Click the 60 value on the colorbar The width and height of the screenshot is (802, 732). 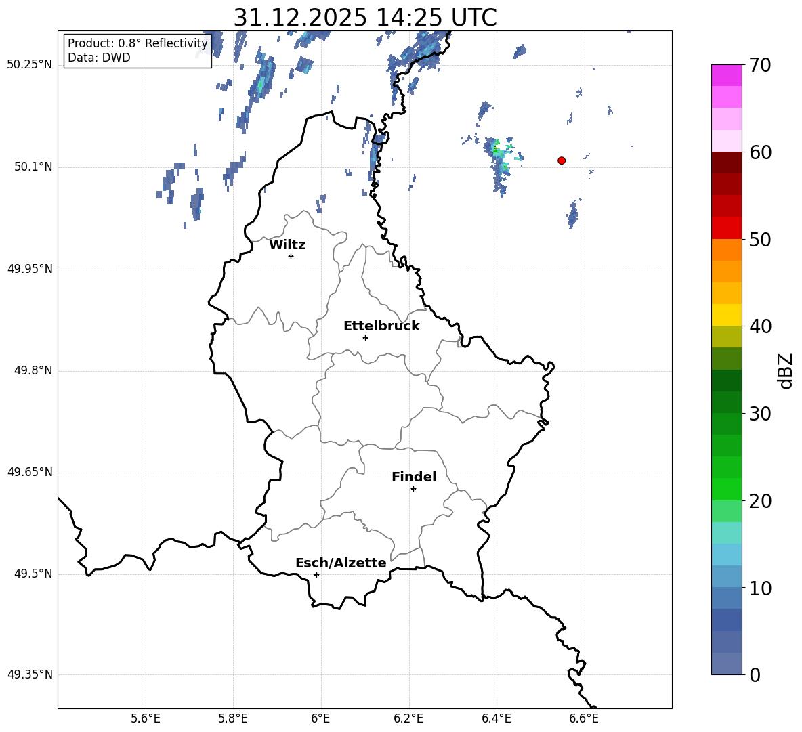tap(761, 152)
